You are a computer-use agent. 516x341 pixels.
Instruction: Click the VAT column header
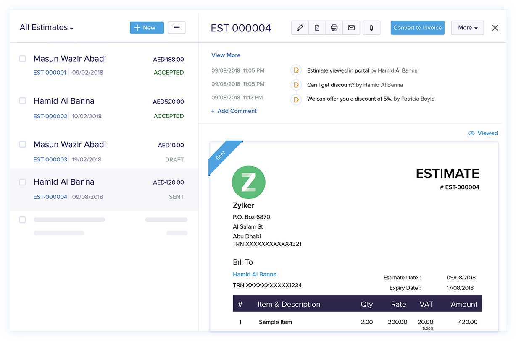426,305
